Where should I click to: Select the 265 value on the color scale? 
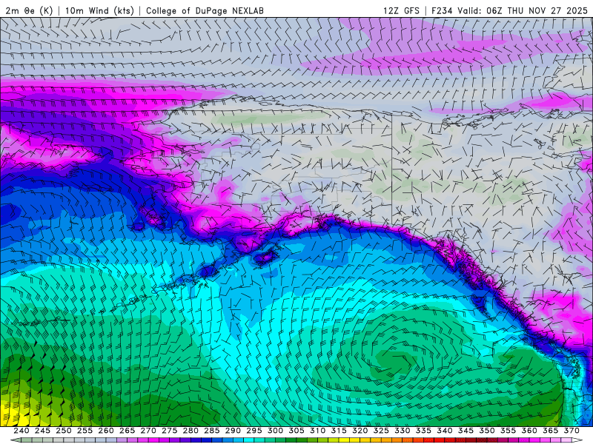point(127,431)
